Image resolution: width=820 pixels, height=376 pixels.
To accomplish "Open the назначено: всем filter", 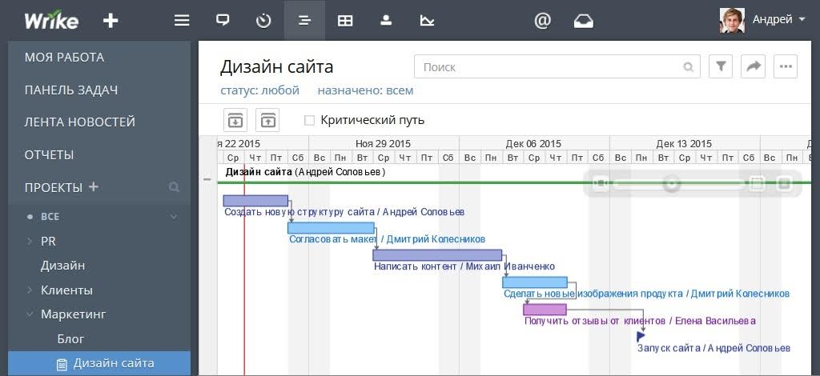I will [x=365, y=90].
